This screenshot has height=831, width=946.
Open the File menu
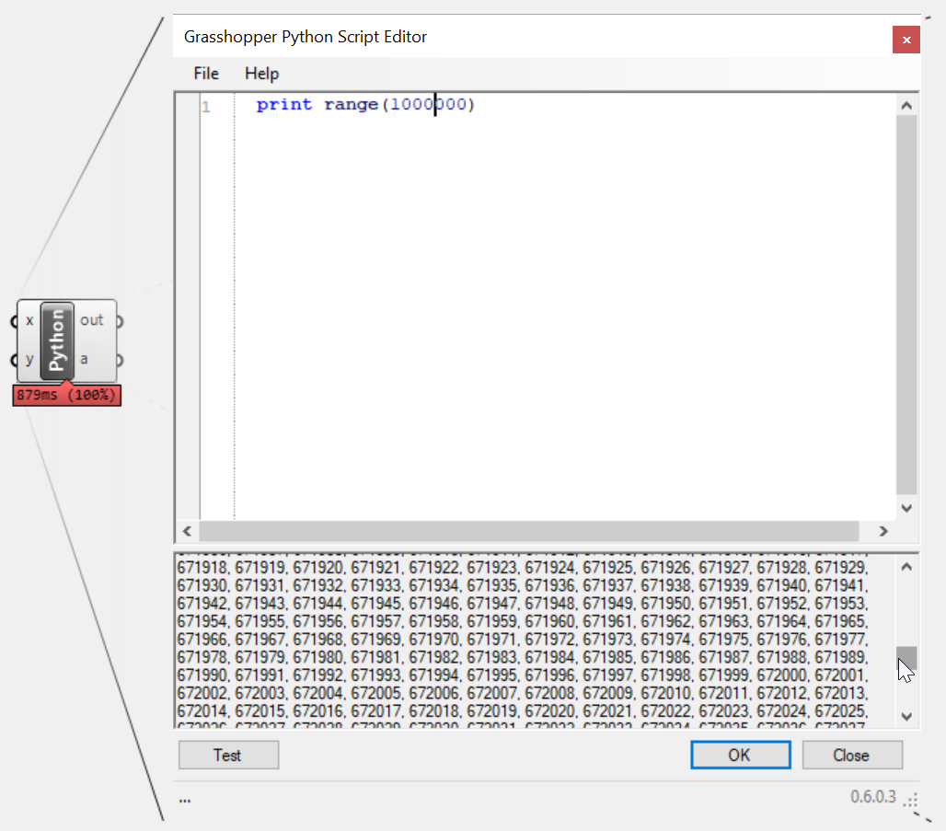click(x=205, y=74)
